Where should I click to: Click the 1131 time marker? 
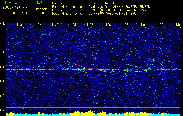(20, 25)
